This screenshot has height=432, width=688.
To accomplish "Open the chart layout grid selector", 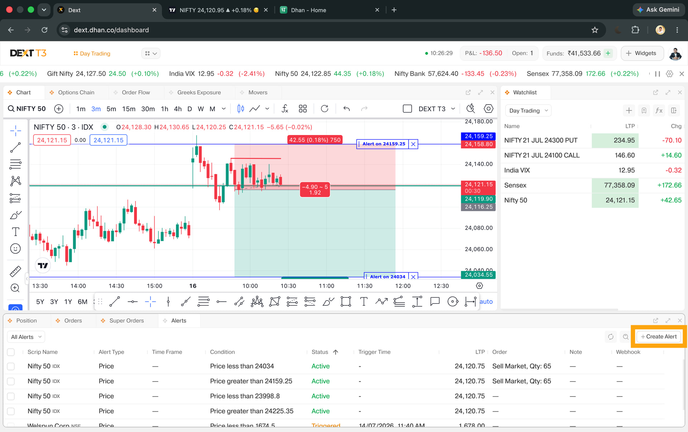I will (303, 109).
